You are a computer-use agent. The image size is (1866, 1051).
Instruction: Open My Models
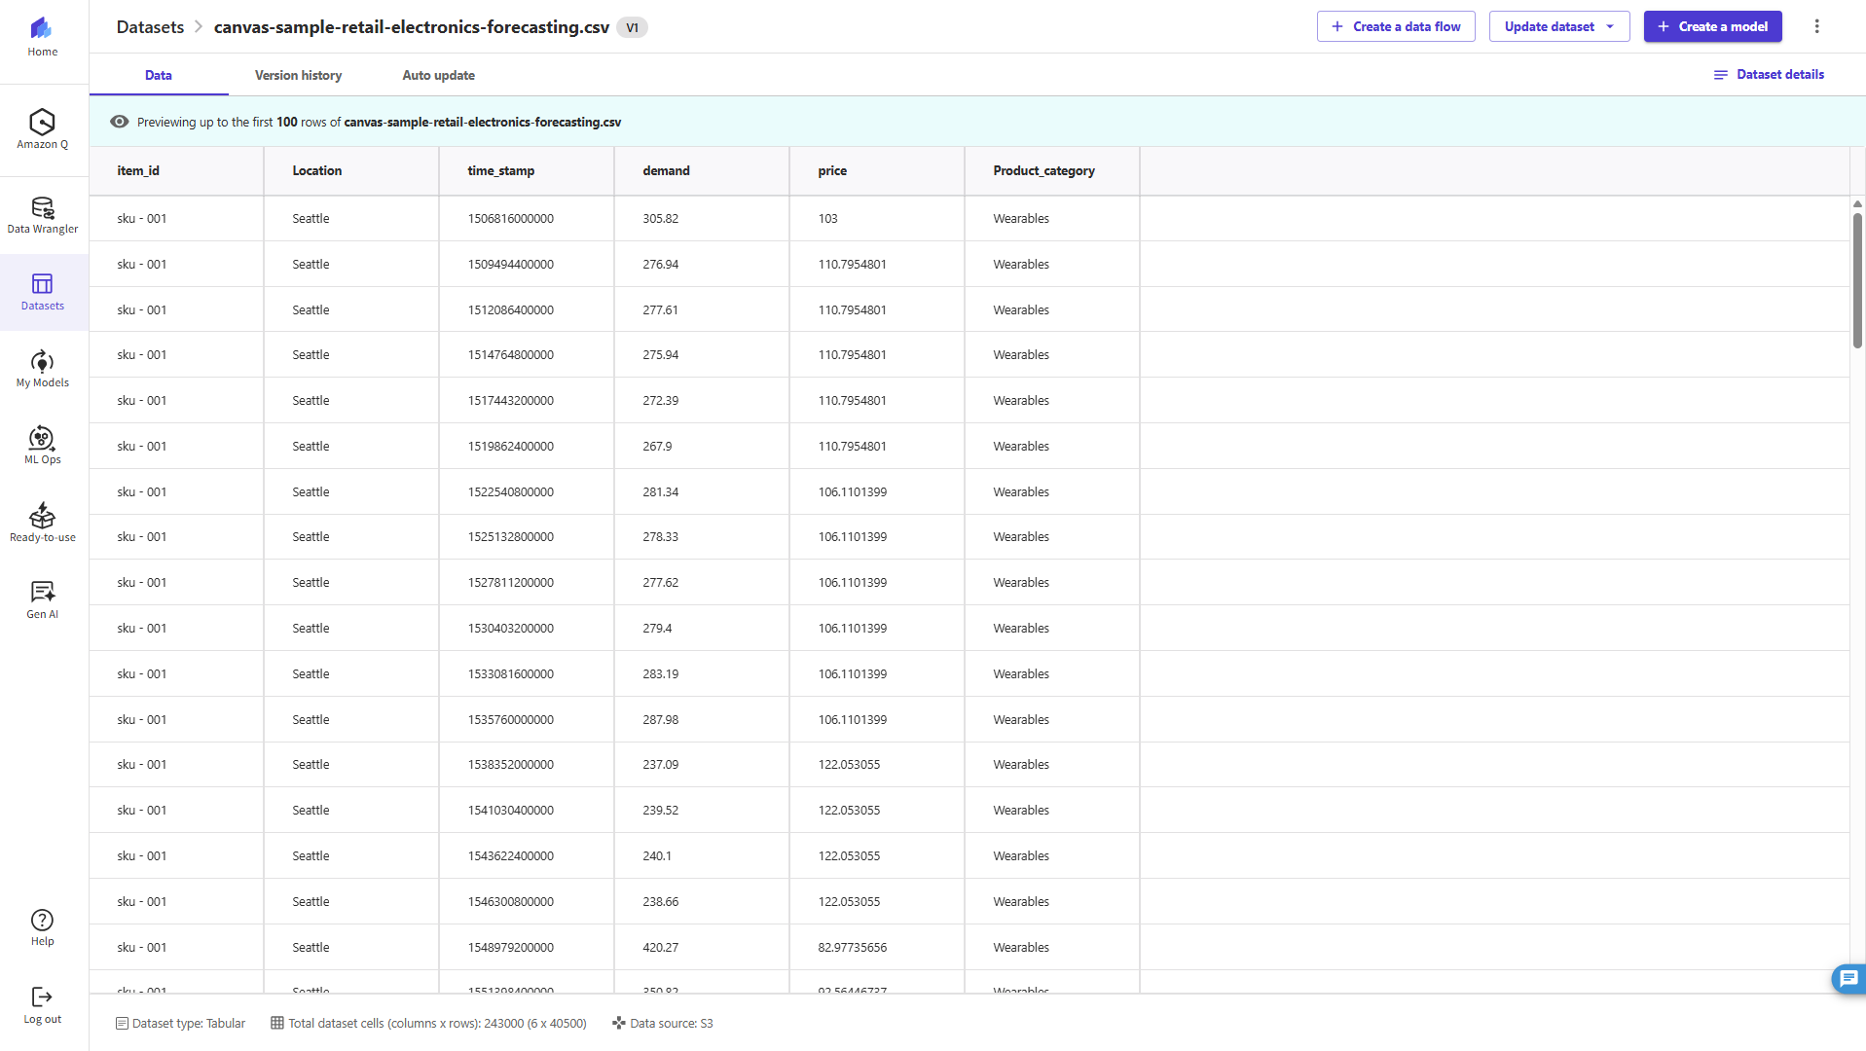[42, 368]
